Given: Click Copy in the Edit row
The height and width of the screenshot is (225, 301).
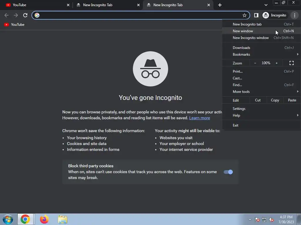Looking at the screenshot, I should [x=275, y=100].
